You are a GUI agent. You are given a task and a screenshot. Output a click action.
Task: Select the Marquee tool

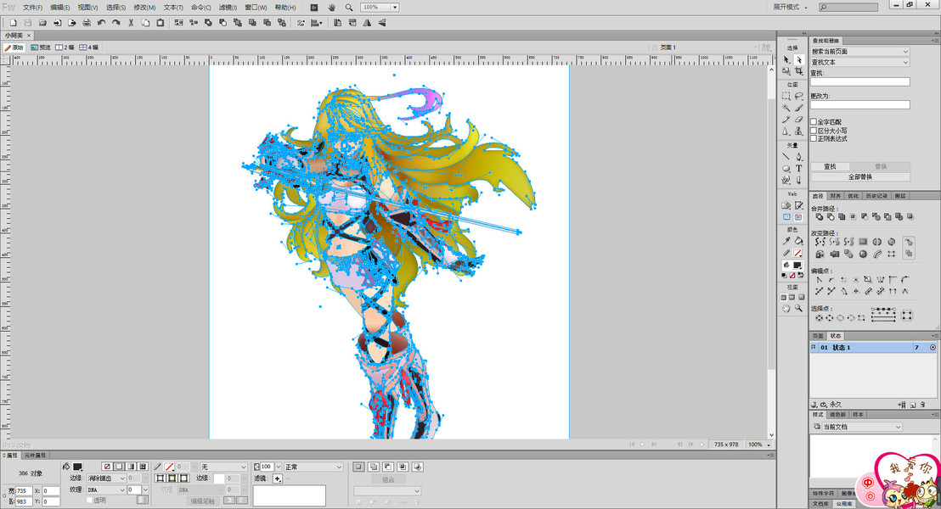point(786,96)
